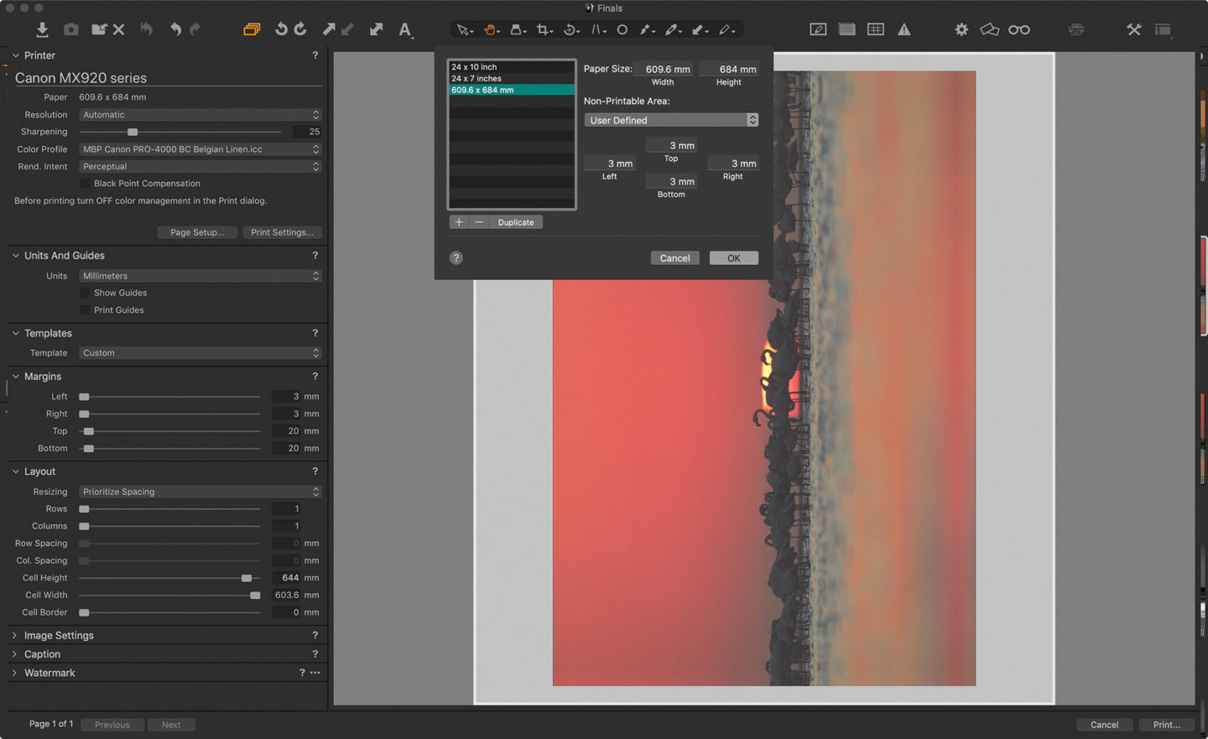Toggle the grid overlay icon
Screen dimensions: 1208x739
click(x=875, y=29)
